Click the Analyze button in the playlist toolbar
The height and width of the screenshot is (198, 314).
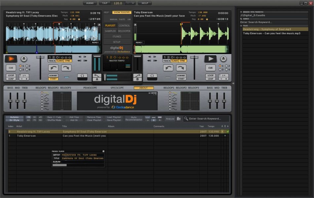(x=170, y=119)
